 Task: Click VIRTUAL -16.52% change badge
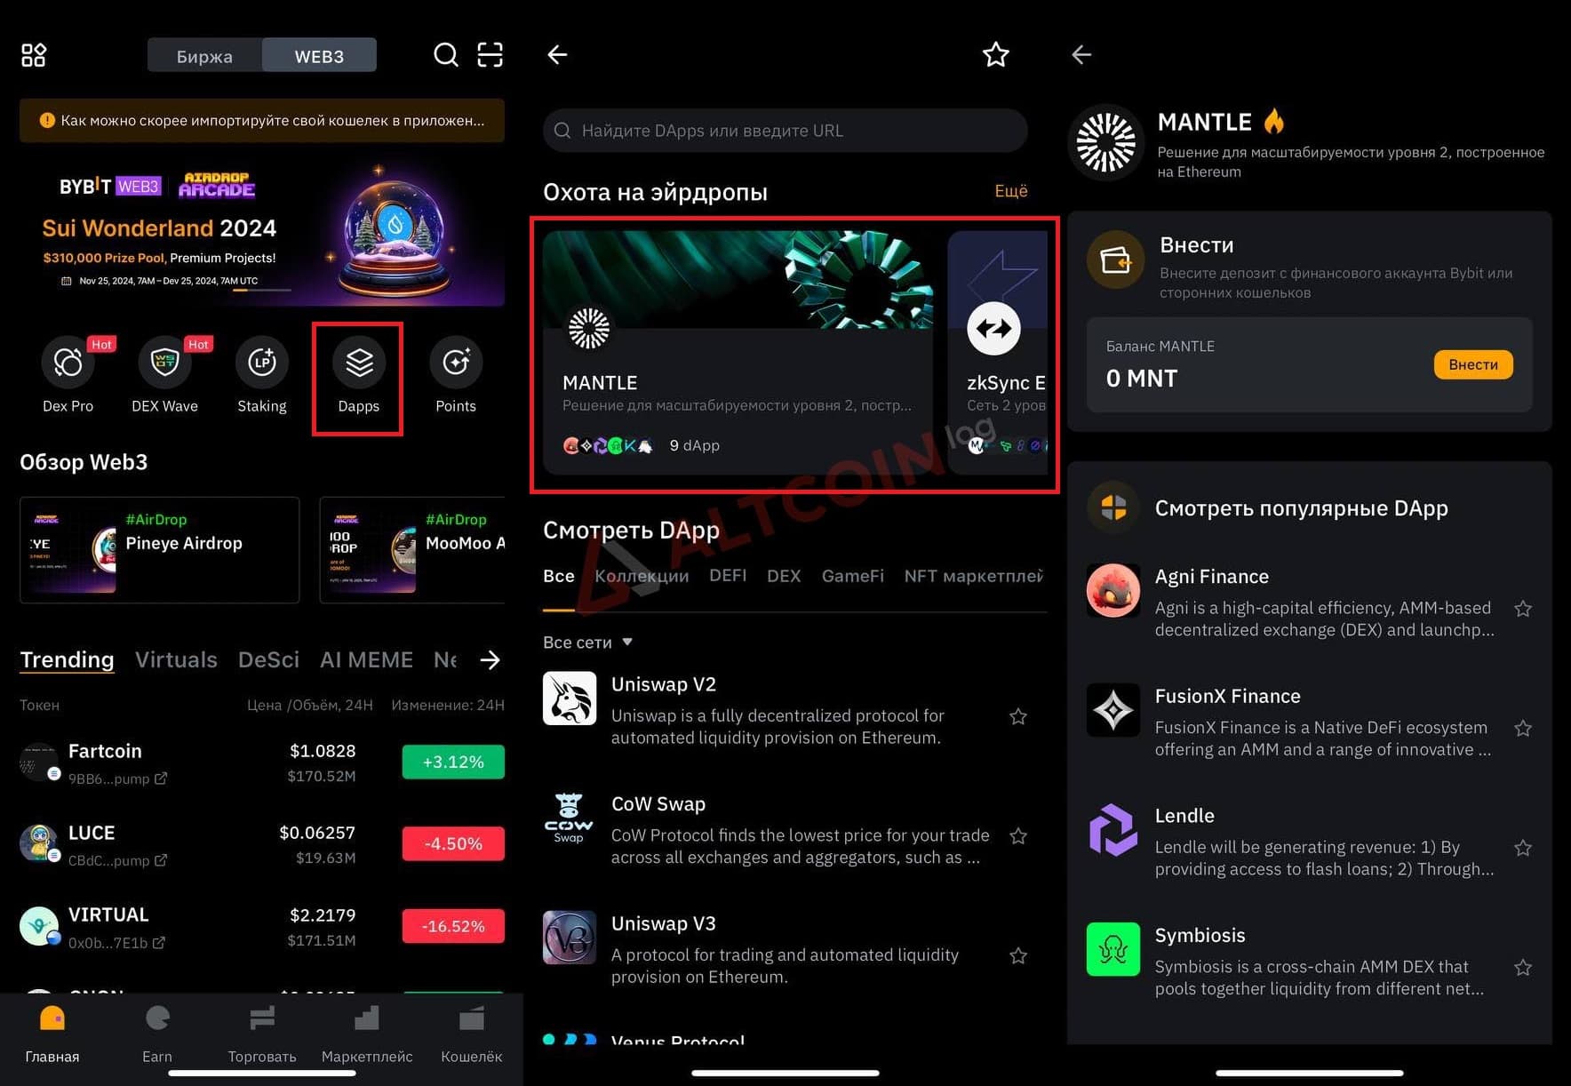(453, 926)
